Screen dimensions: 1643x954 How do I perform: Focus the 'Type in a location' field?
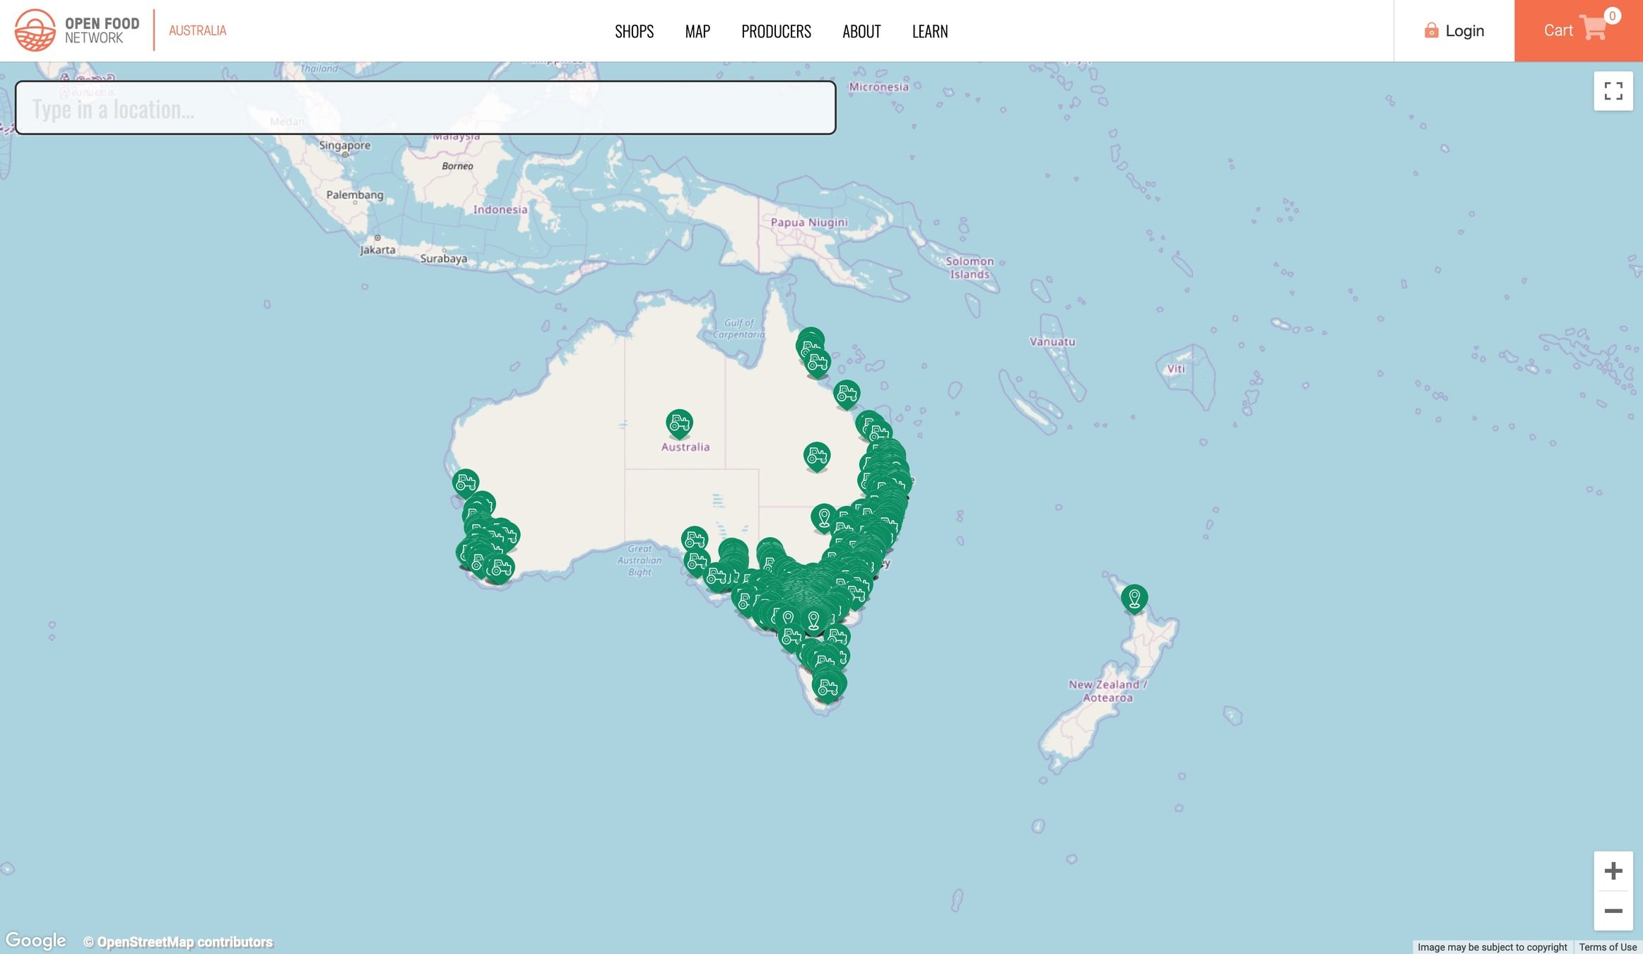425,108
